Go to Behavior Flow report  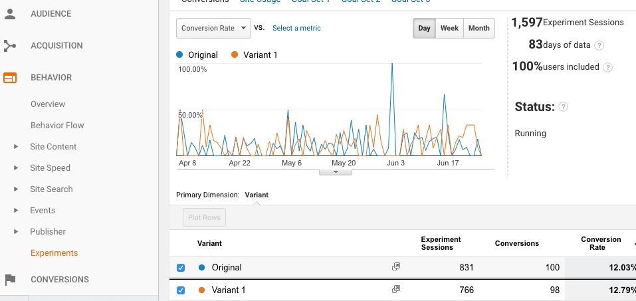57,126
